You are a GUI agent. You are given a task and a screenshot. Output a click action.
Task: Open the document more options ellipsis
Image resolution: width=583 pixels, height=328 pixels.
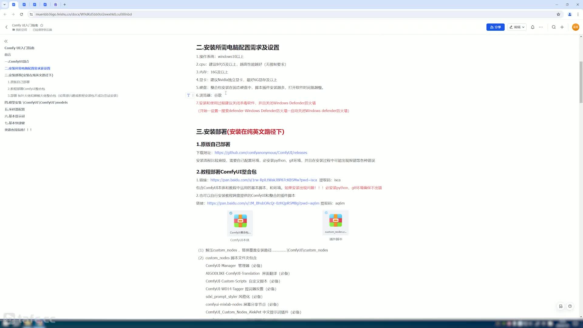(x=541, y=27)
